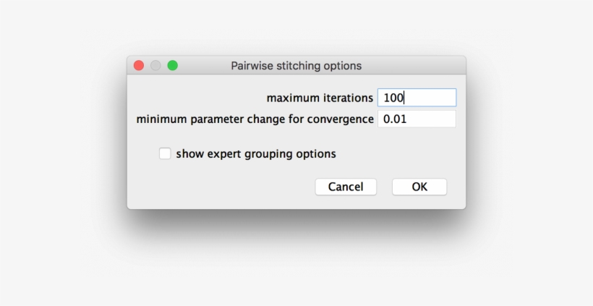593x306 pixels.
Task: Click the word "Pairwise" in the title bar
Action: point(250,66)
